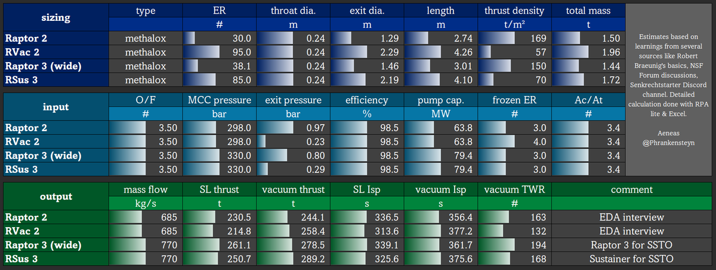Click the 'Aeneas' author name
The image size is (716, 270).
(668, 134)
